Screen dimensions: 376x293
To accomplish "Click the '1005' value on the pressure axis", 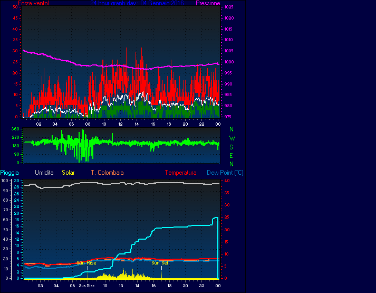I will 229,51.
